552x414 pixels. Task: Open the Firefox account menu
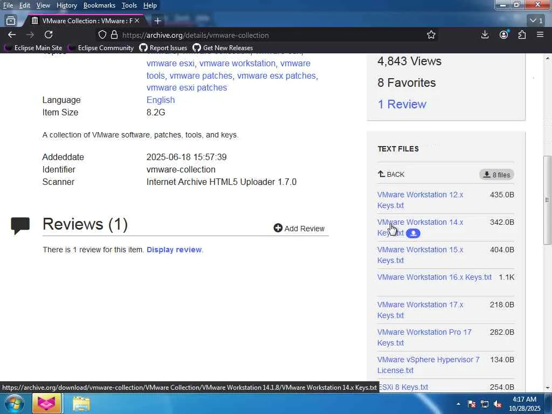click(x=504, y=34)
